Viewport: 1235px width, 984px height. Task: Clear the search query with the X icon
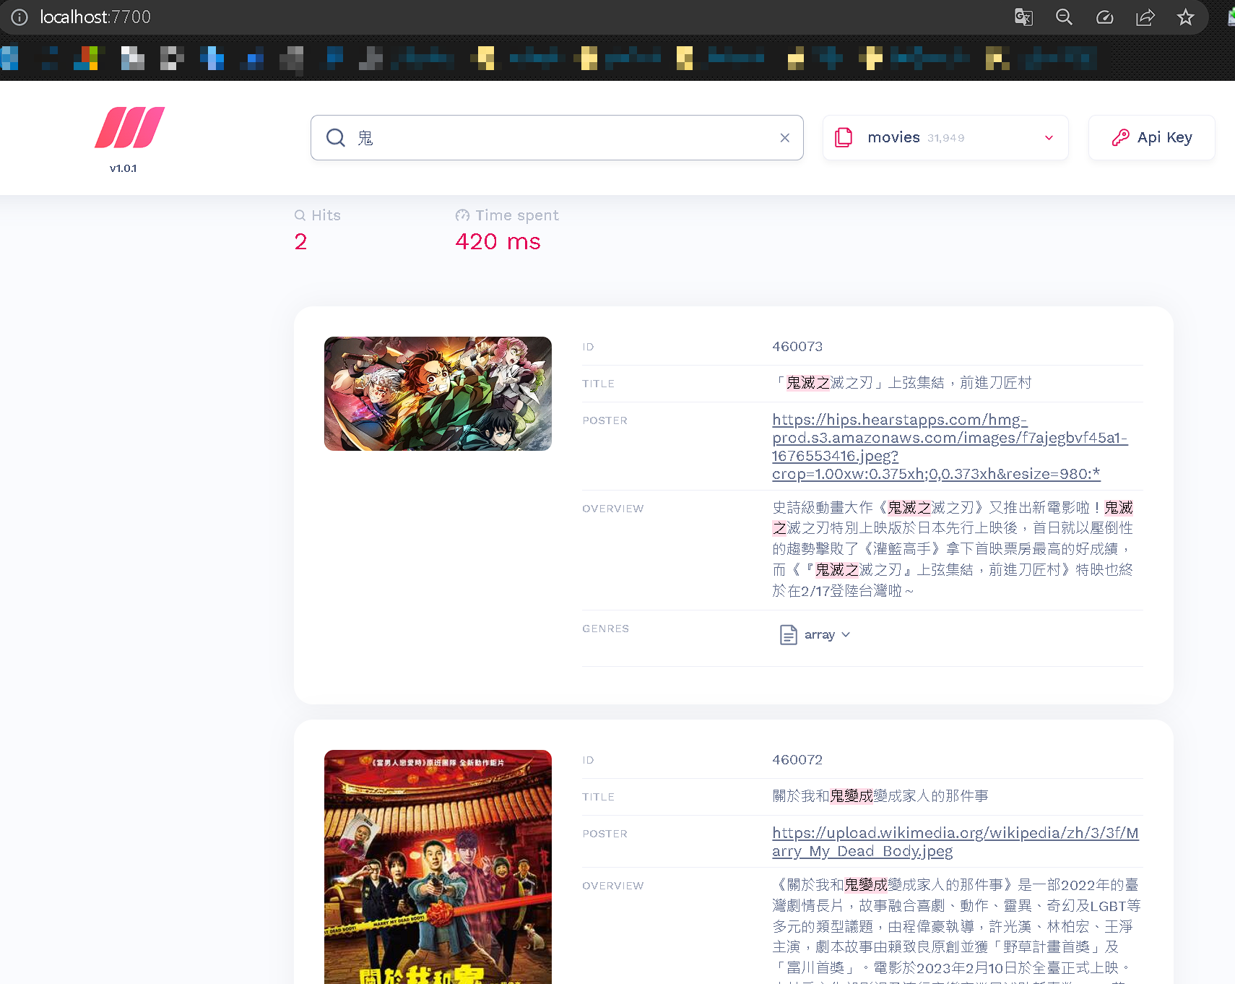click(784, 137)
